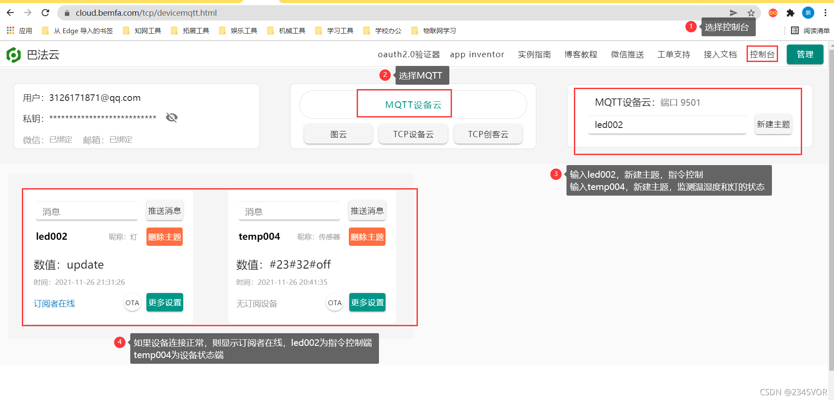Open the 应用 apps grid shortcut
The width and height of the screenshot is (834, 400).
[20, 31]
